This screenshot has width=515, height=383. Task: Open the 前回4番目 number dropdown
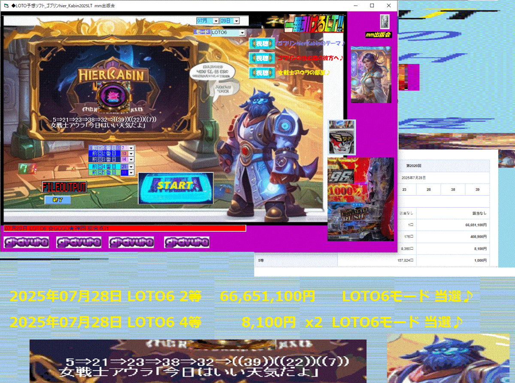click(128, 166)
